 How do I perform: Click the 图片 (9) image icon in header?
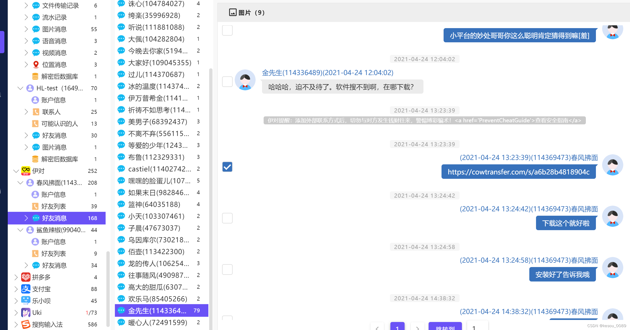pyautogui.click(x=233, y=12)
